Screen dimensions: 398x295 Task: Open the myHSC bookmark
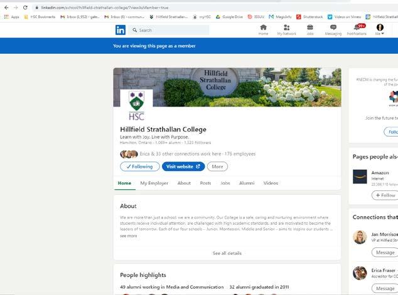(202, 17)
